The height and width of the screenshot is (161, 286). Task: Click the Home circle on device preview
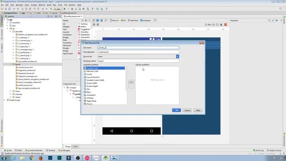point(131,131)
